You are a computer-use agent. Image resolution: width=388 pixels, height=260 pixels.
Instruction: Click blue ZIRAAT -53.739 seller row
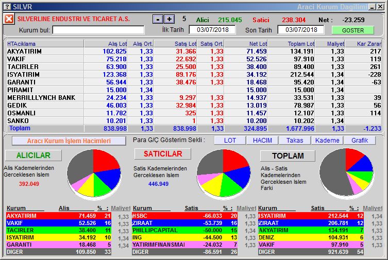click(x=184, y=223)
